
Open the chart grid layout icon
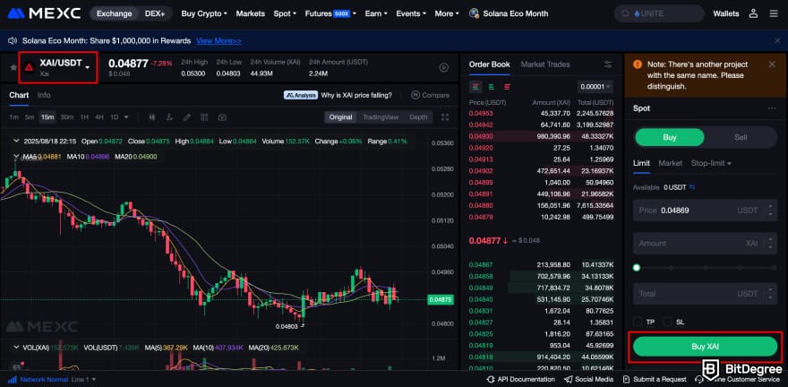204,117
